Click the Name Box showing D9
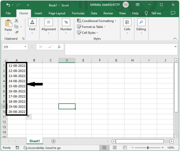The height and width of the screenshot is (152, 180). pos(13,47)
